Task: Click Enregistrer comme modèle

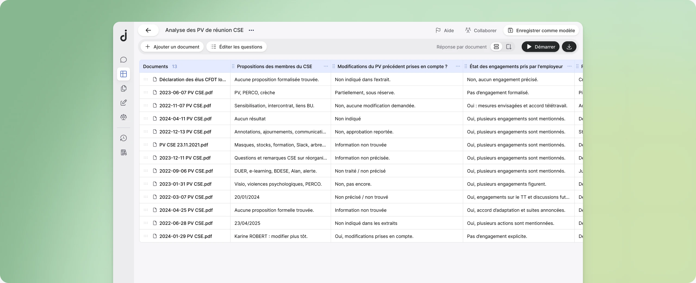Action: pos(541,30)
